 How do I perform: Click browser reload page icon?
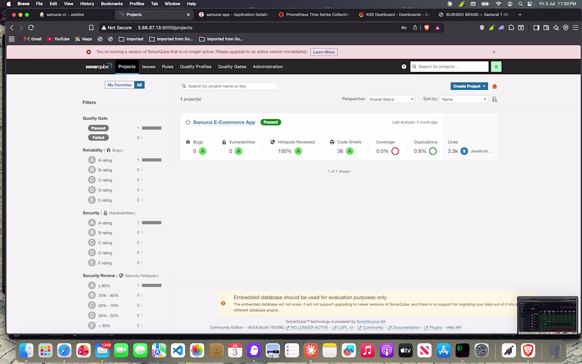[x=31, y=28]
